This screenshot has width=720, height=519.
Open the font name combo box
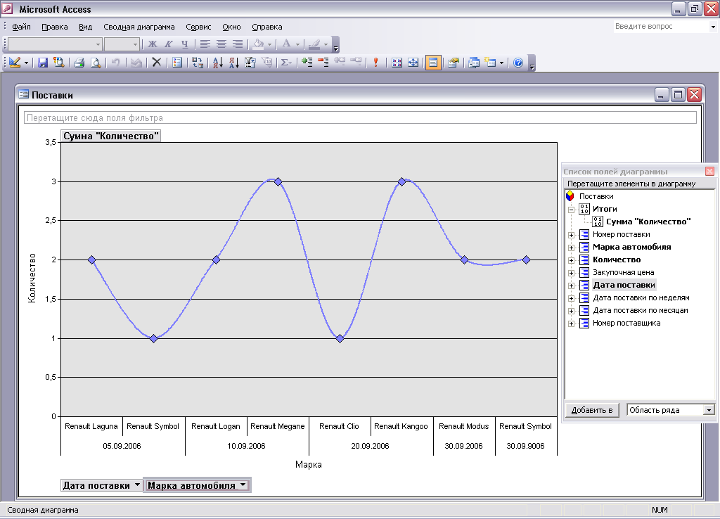(55, 44)
